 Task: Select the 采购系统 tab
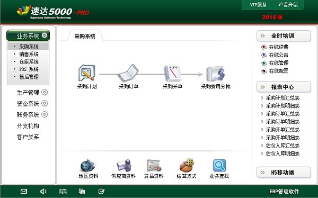point(85,37)
